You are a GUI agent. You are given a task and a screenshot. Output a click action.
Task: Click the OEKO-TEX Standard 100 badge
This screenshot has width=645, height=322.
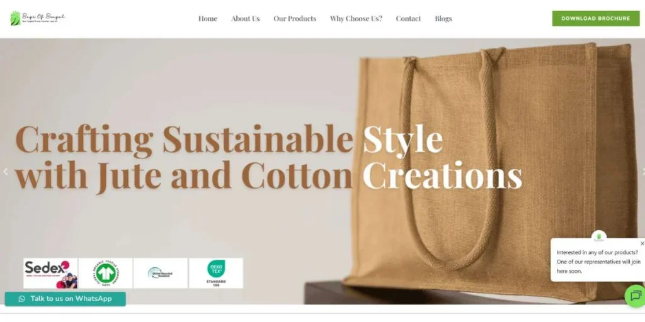(216, 273)
